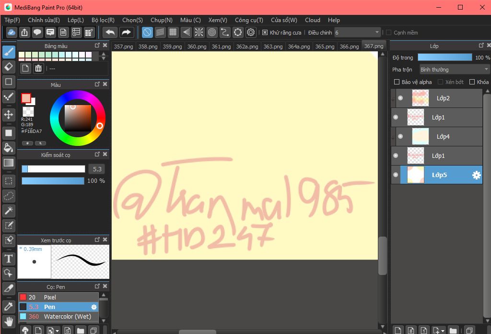
Task: Switch to the 357.png tab
Action: (123, 47)
